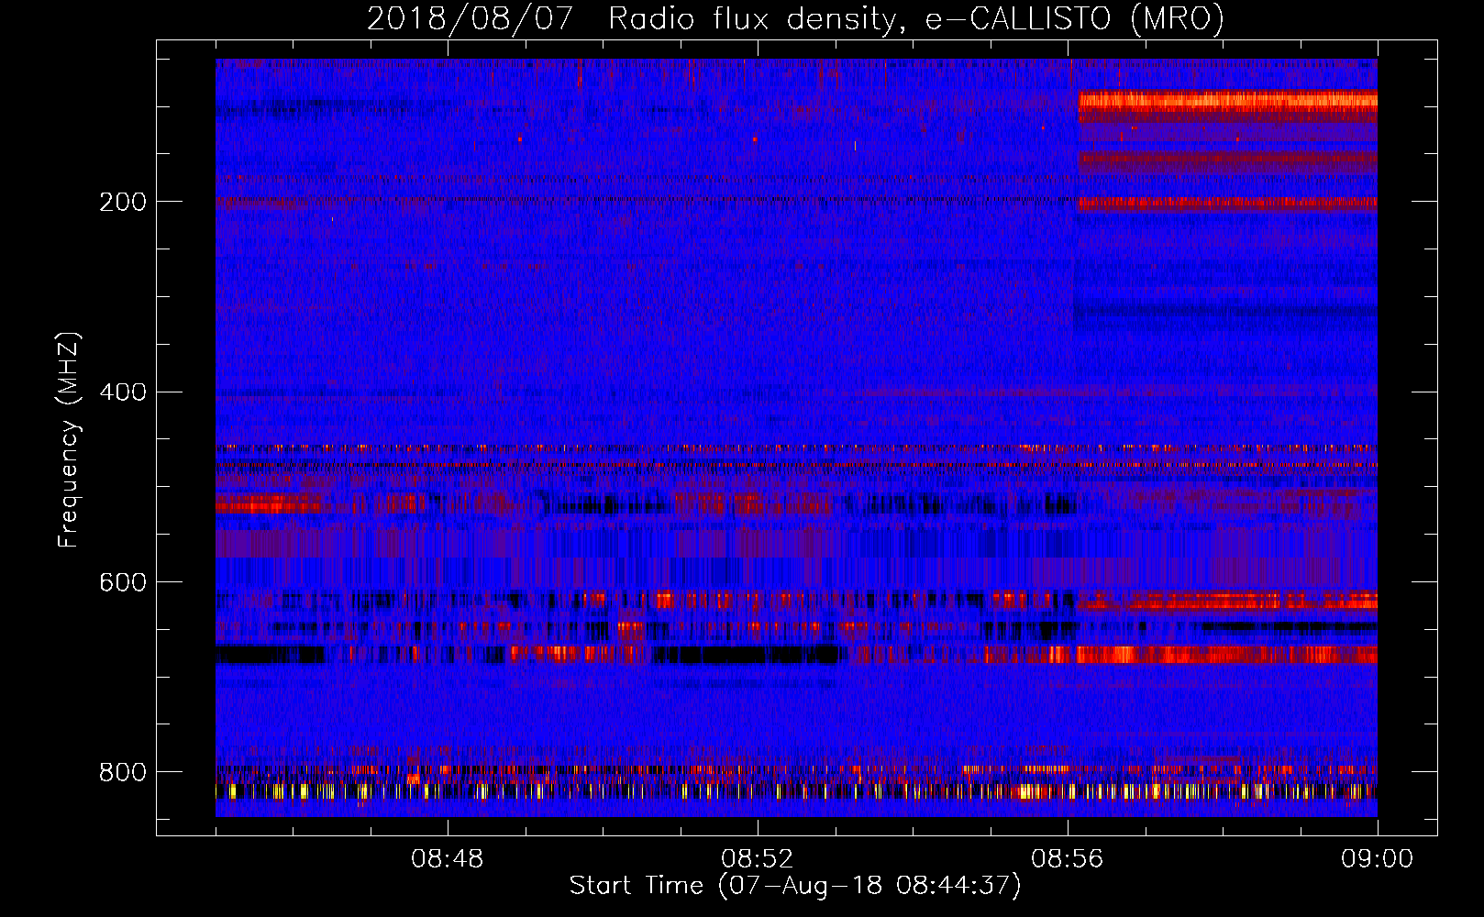Click the 08:48 time tick label
Screen dimensions: 1484x917
[x=447, y=859]
